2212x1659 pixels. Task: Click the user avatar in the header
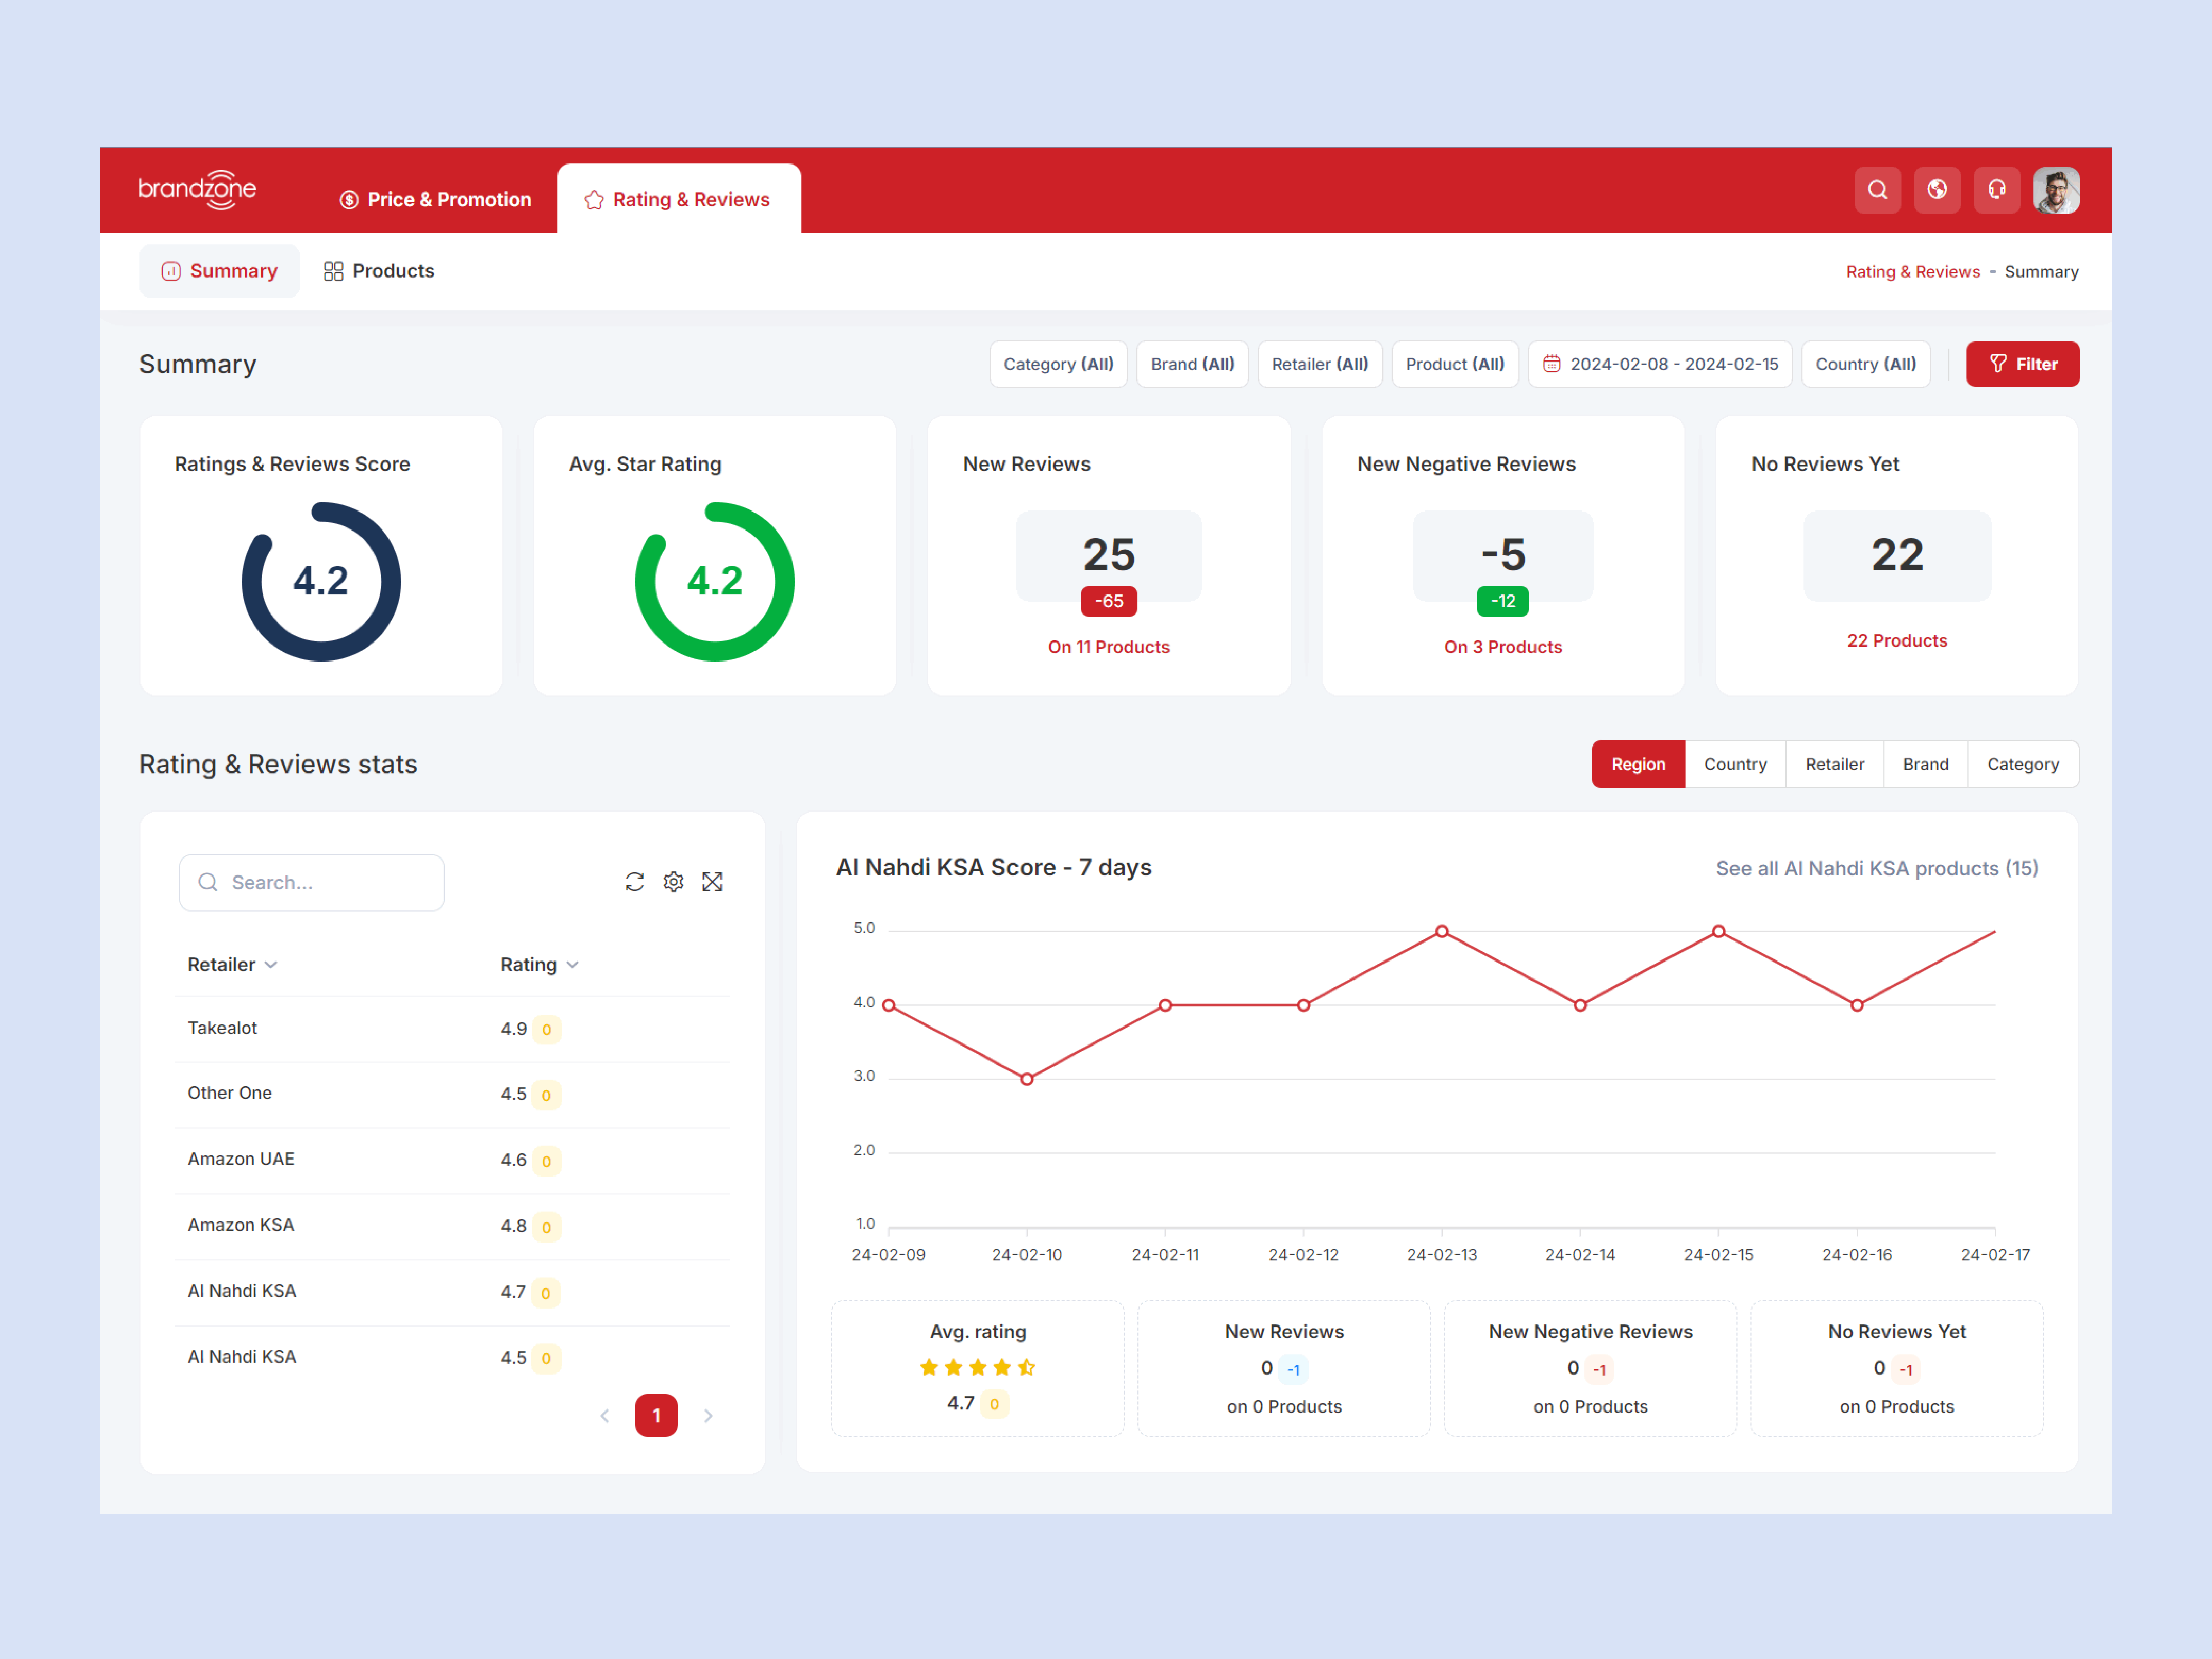[2057, 189]
